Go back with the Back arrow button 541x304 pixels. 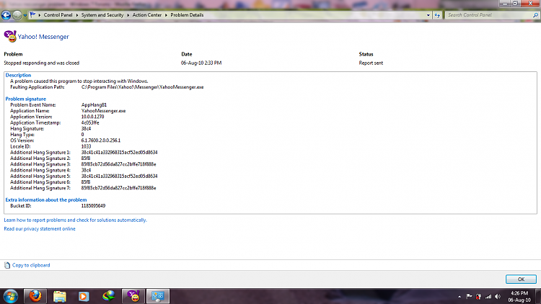click(x=6, y=15)
